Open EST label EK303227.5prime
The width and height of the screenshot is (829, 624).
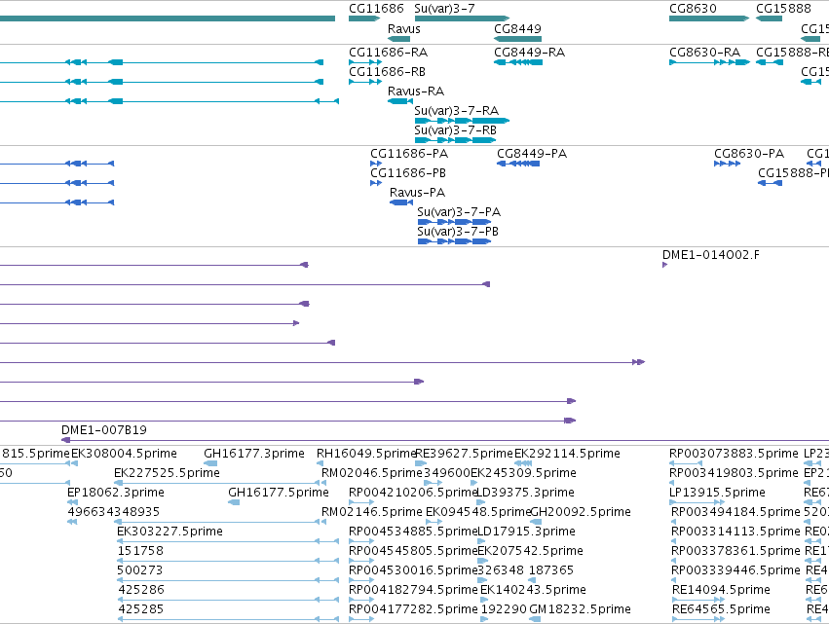[x=170, y=532]
